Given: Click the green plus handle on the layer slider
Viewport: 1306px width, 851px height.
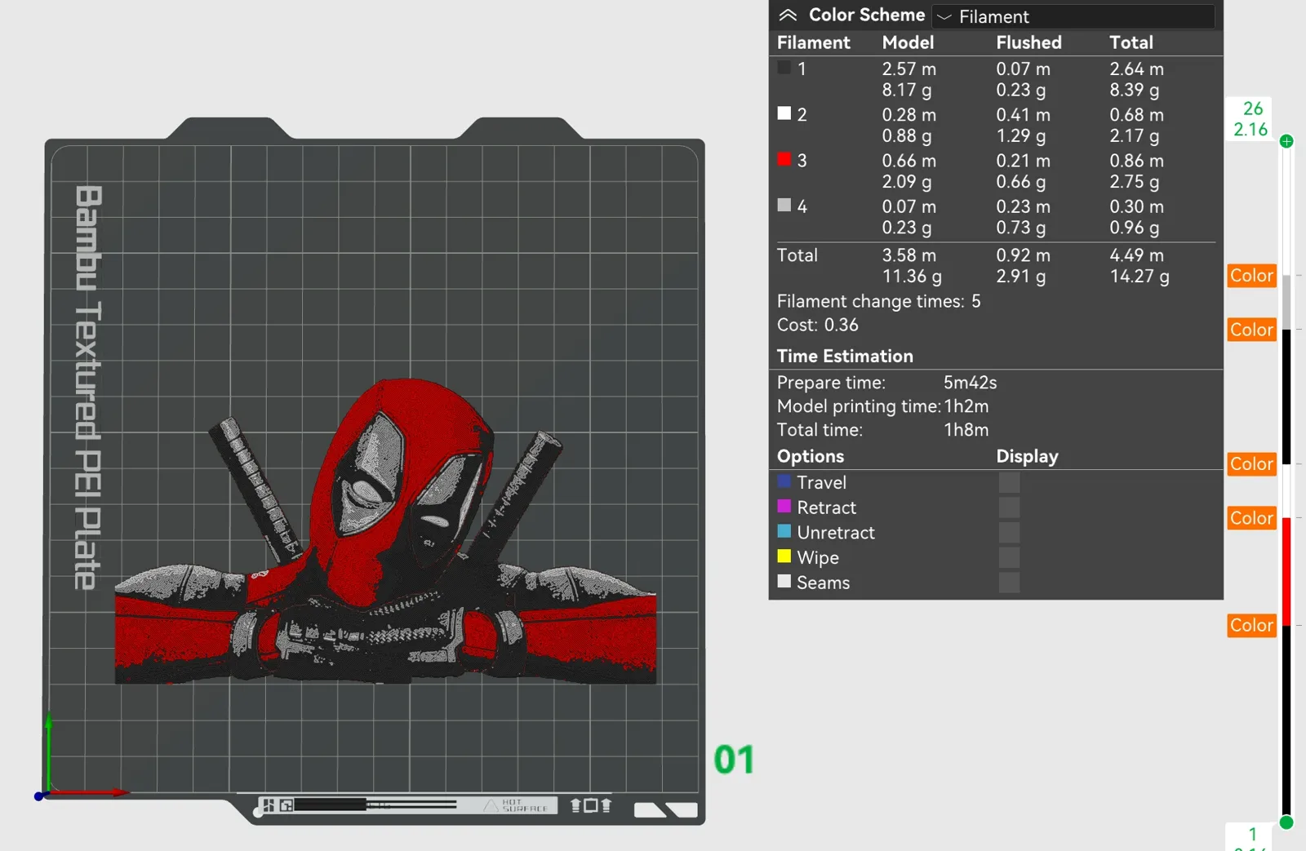Looking at the screenshot, I should [1286, 141].
